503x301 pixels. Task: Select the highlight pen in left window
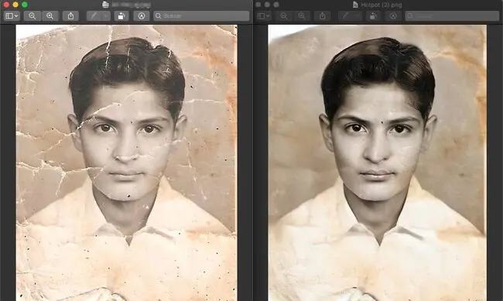pos(94,15)
